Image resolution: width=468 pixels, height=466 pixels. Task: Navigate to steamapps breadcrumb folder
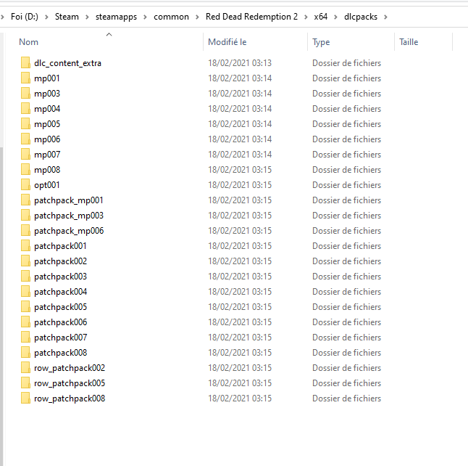coord(116,17)
